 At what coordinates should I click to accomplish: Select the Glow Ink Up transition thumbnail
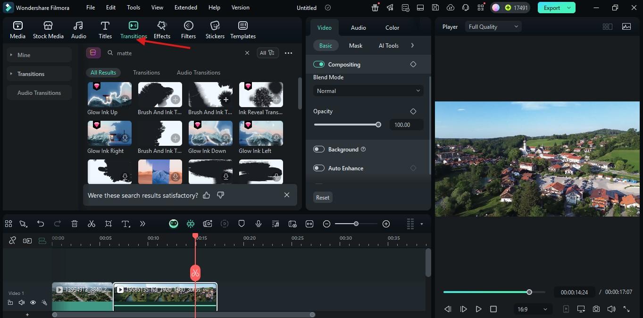tap(109, 94)
